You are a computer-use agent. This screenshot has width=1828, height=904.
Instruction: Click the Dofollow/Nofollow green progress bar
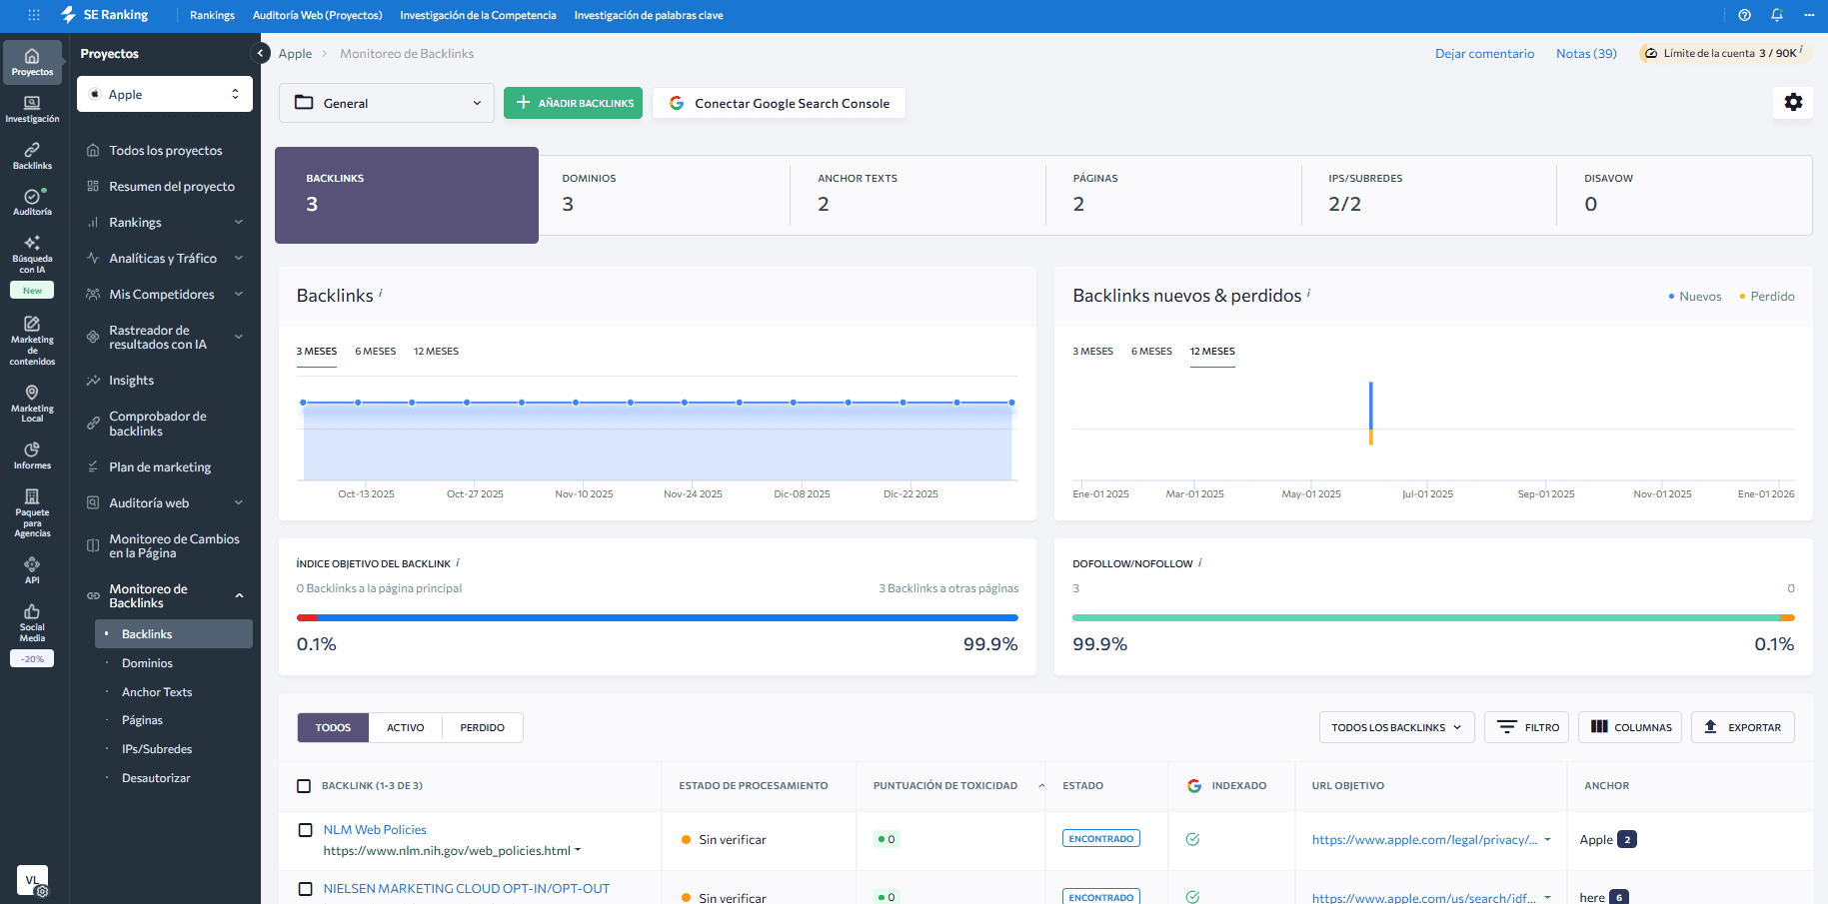[x=1426, y=618]
